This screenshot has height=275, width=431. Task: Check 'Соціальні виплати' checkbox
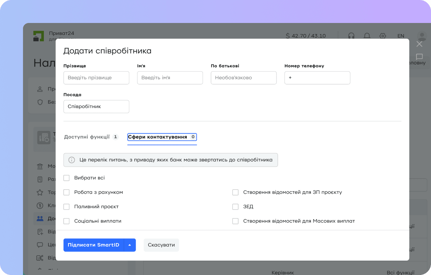point(66,221)
